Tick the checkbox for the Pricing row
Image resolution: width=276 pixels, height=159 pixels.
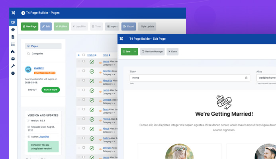[84, 118]
